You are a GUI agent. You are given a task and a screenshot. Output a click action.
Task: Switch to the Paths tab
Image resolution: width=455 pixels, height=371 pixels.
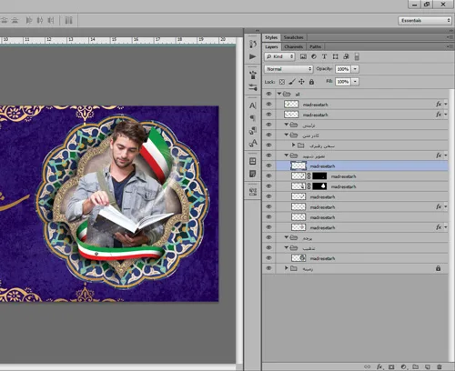coord(316,46)
